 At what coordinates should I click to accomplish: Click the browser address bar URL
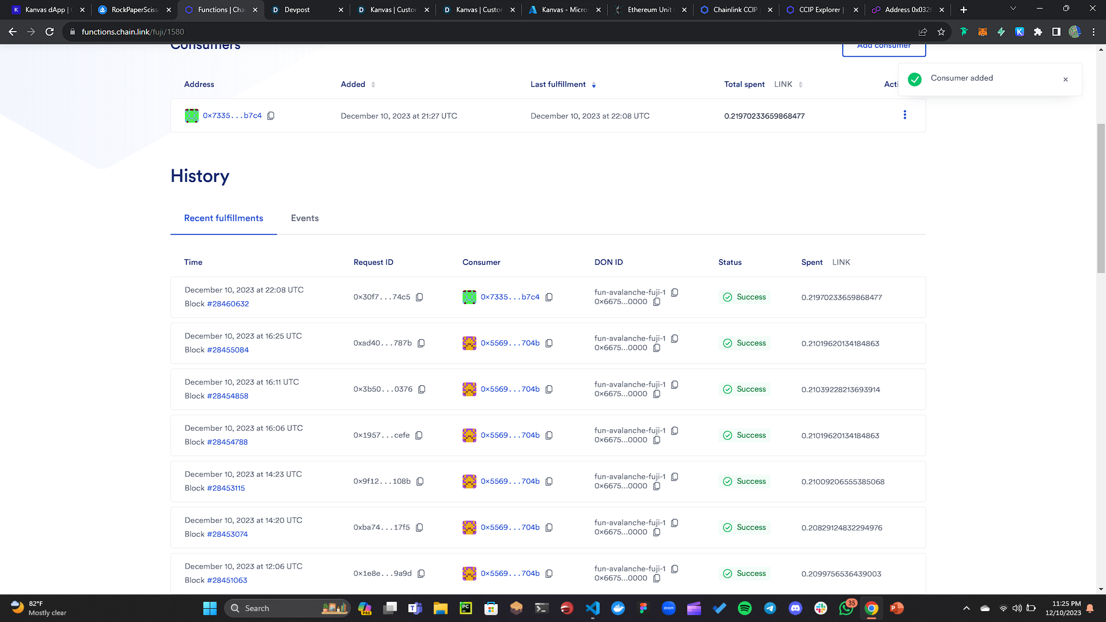132,32
